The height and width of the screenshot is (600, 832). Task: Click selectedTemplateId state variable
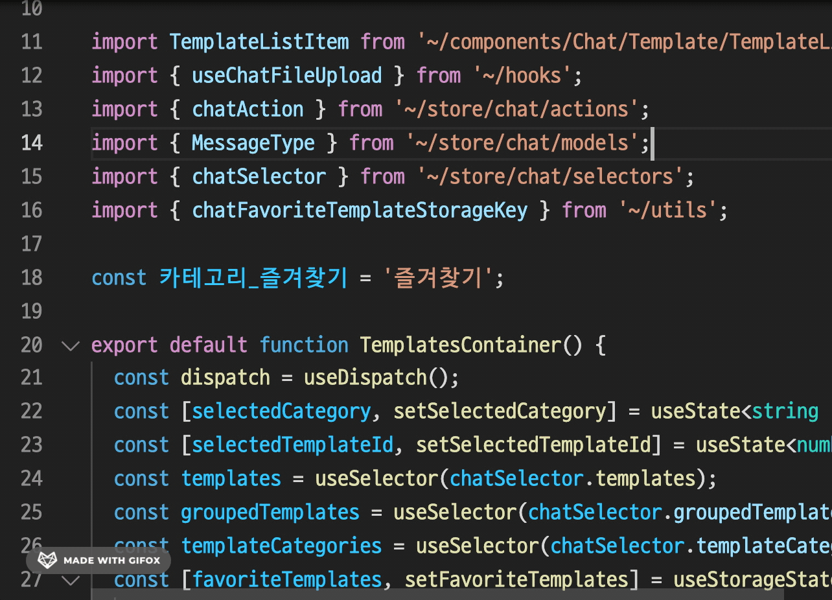(x=293, y=445)
